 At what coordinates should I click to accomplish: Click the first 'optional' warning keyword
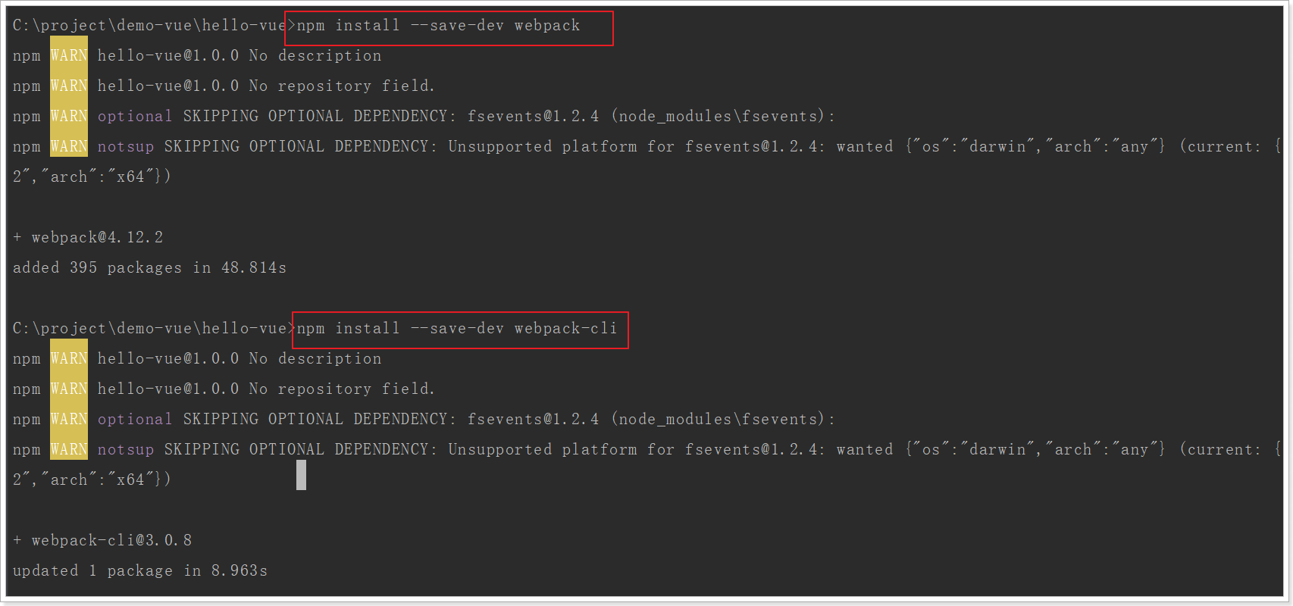pyautogui.click(x=135, y=117)
